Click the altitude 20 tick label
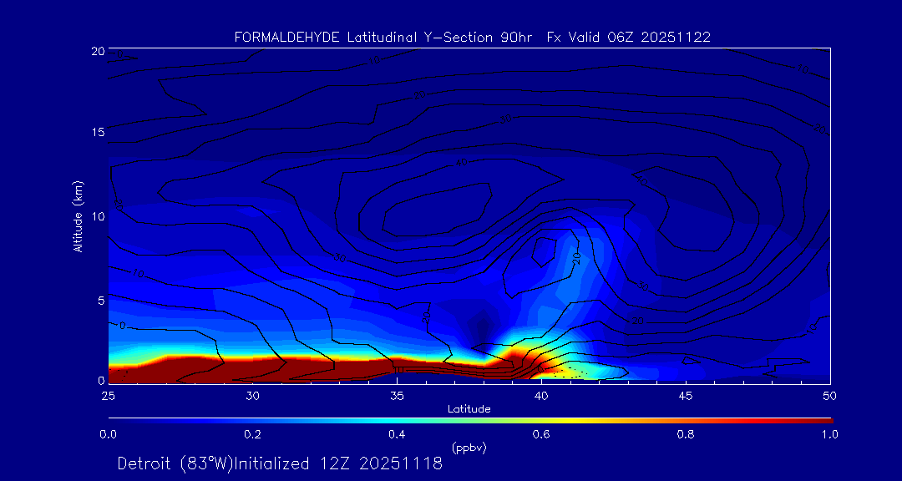Viewport: 902px width, 481px height. (97, 51)
